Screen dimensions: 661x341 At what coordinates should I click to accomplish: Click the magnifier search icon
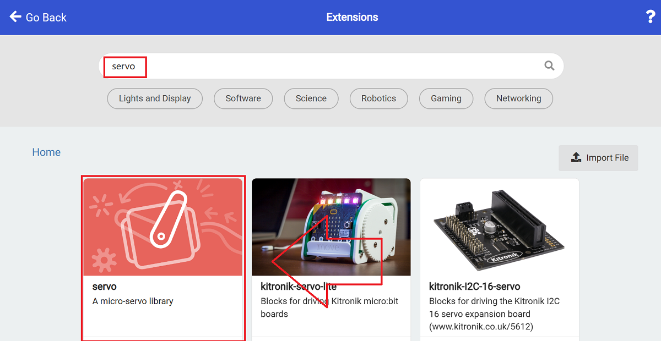pyautogui.click(x=549, y=65)
